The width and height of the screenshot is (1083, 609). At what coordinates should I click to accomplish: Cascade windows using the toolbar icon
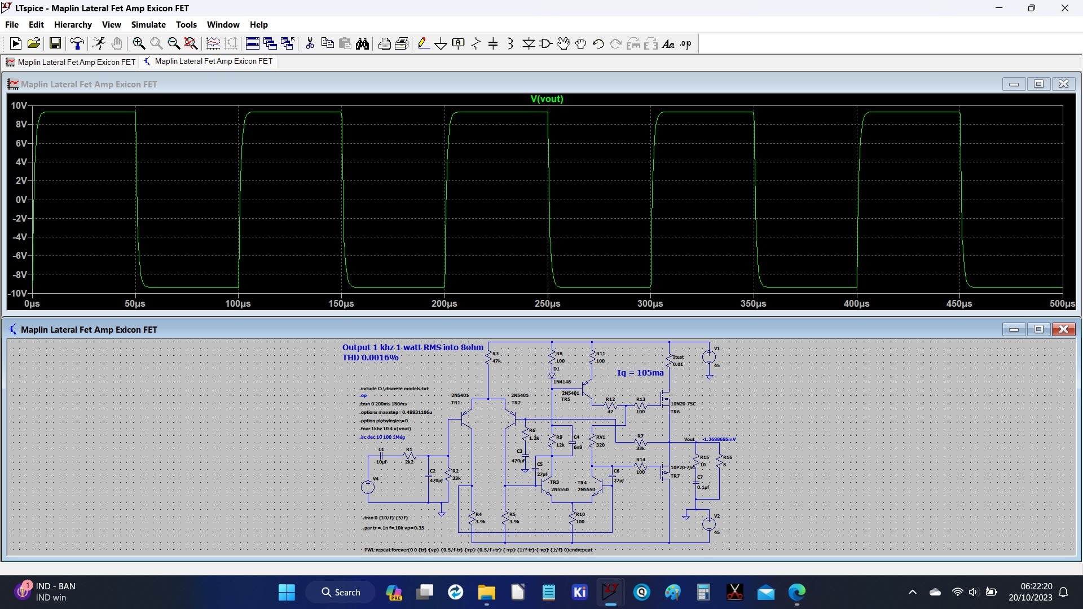point(270,43)
